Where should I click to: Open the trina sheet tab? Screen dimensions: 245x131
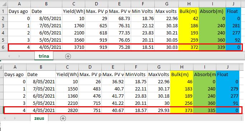(44, 56)
